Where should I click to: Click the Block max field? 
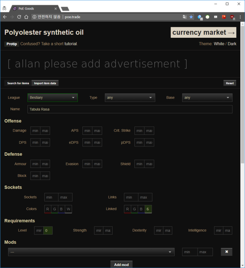(x=45, y=176)
